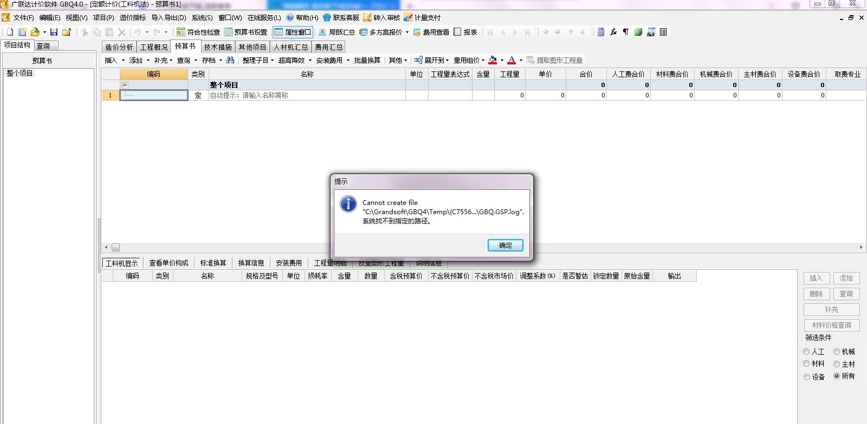This screenshot has height=424, width=867.
Task: Click 多方案报价 multi-scheme quote
Action: pos(381,32)
